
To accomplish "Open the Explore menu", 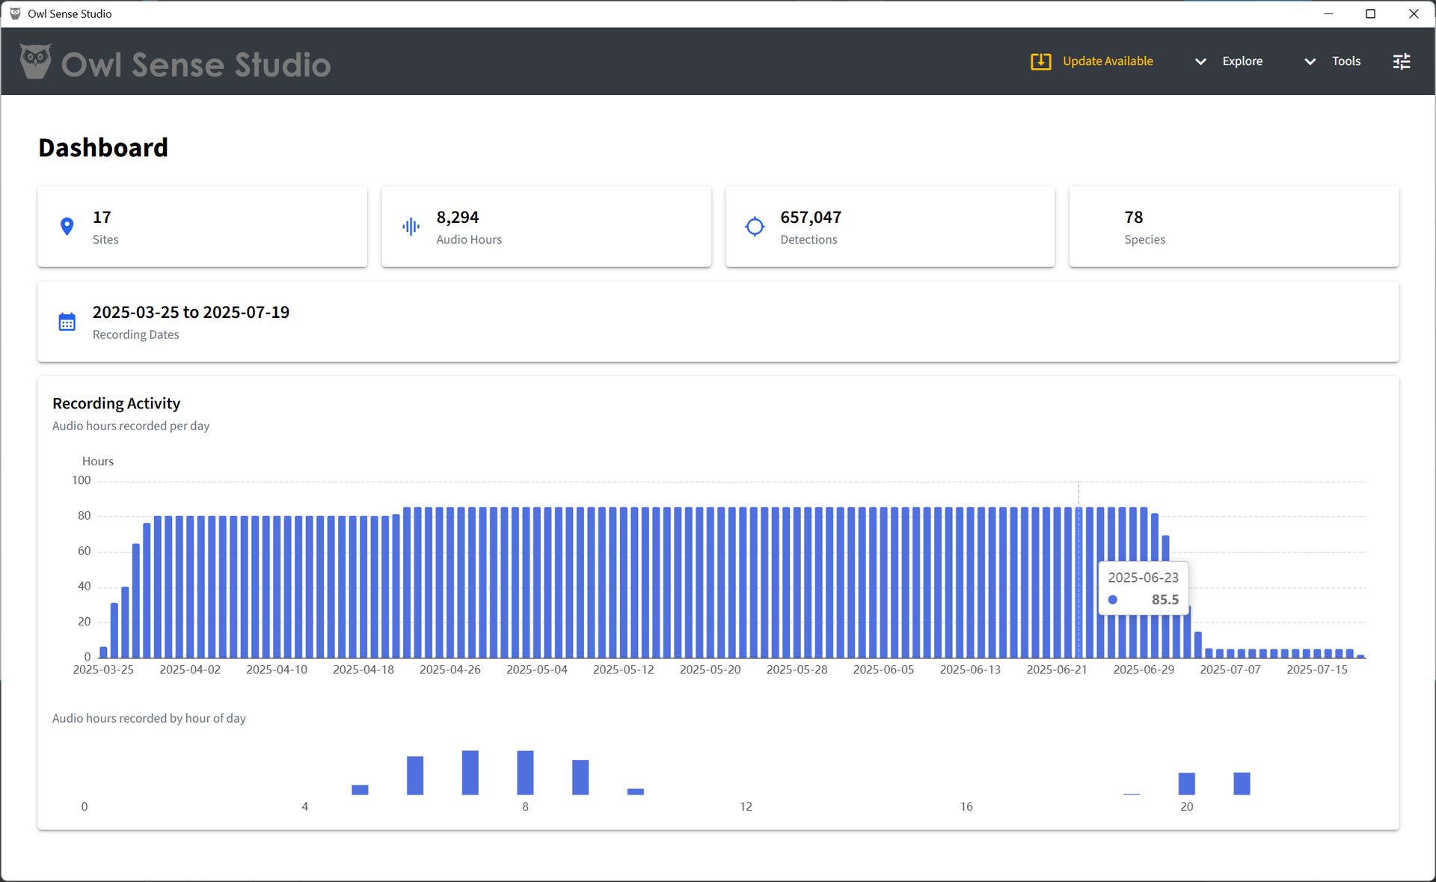I will tap(1242, 61).
